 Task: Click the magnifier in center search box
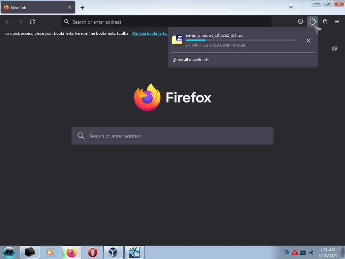[x=81, y=136]
